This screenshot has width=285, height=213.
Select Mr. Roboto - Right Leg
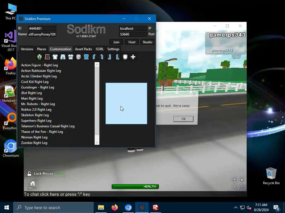[x=38, y=104]
